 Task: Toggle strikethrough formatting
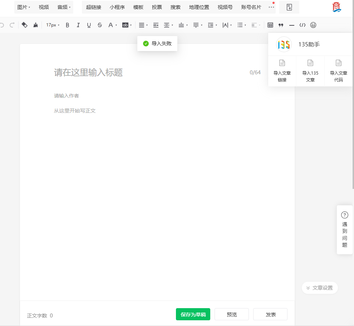[x=99, y=25]
